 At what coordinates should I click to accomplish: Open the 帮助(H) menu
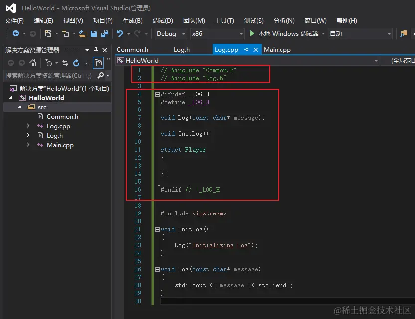coord(347,21)
